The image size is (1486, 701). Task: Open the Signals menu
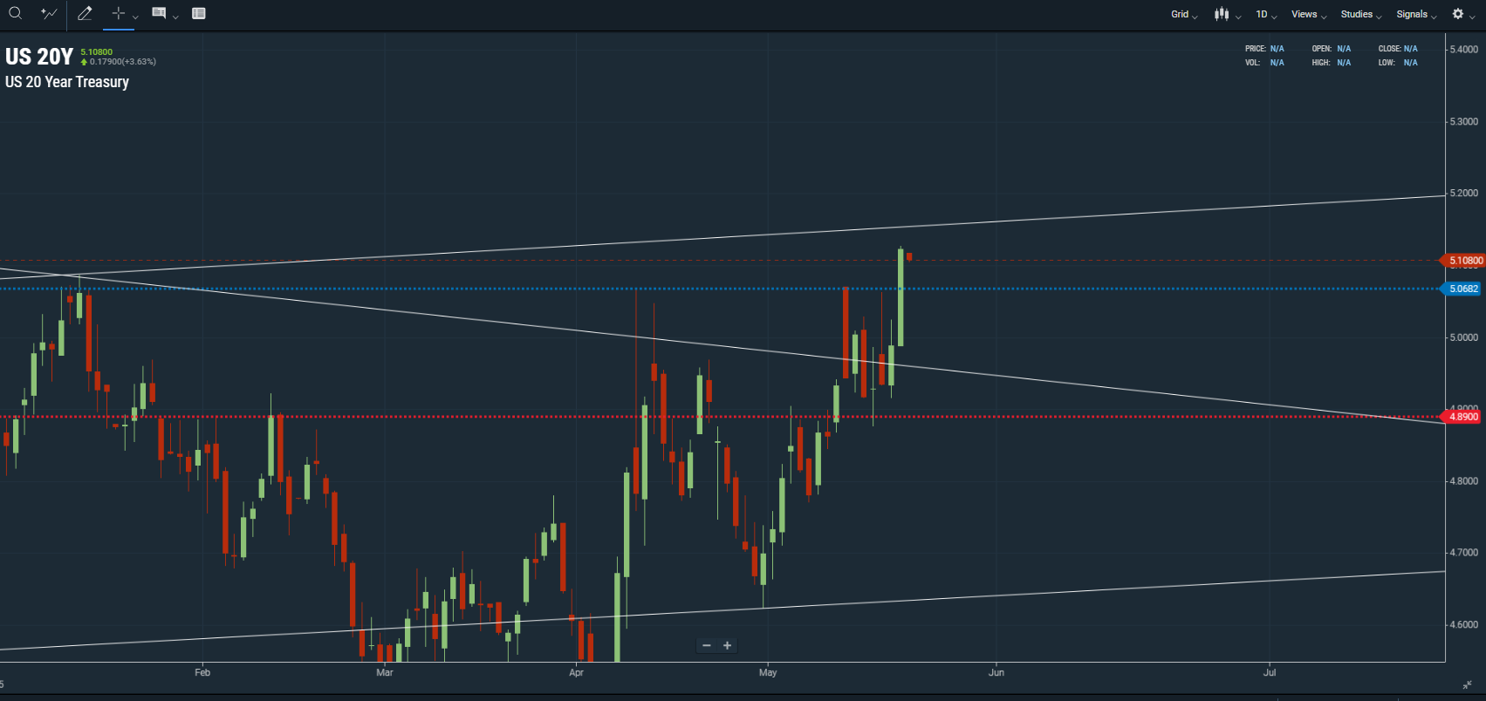coord(1416,14)
